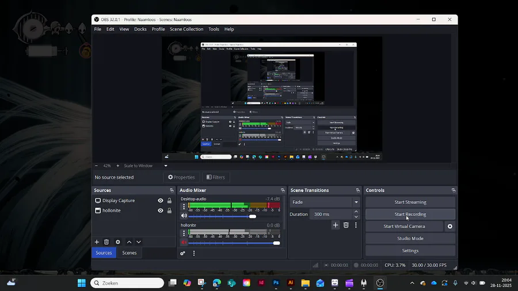Open the Profile menu
Image resolution: width=518 pixels, height=291 pixels.
pyautogui.click(x=158, y=29)
